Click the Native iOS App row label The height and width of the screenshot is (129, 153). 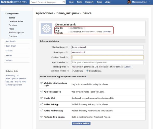(51, 104)
